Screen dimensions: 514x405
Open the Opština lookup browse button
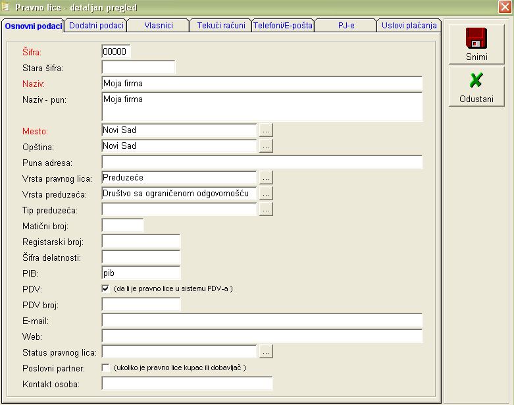pos(266,146)
